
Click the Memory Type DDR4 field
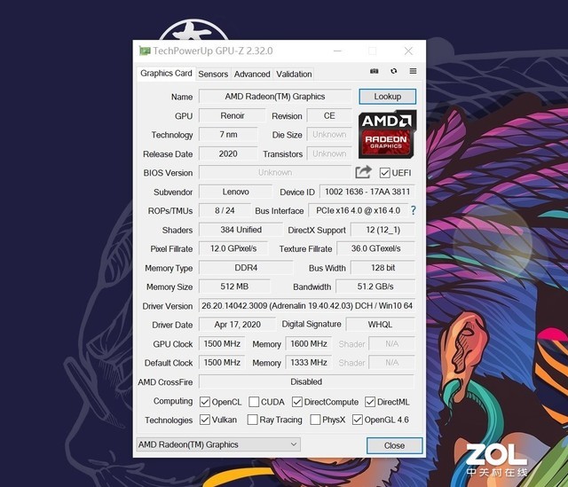tap(246, 268)
